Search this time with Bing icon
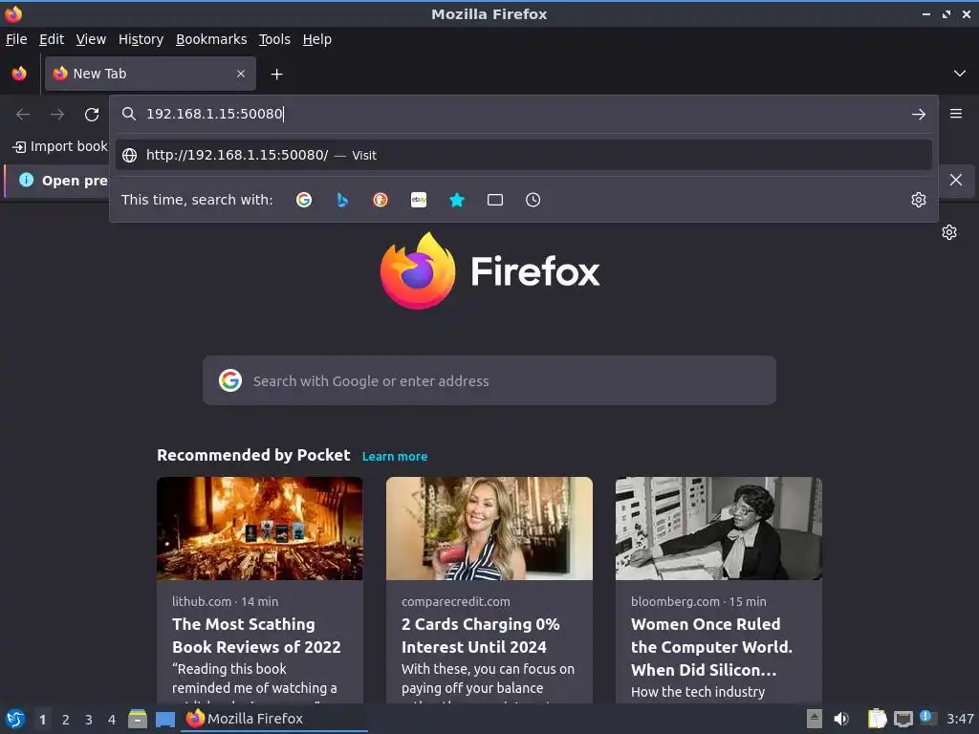Screen dimensions: 979x734 click(x=342, y=200)
